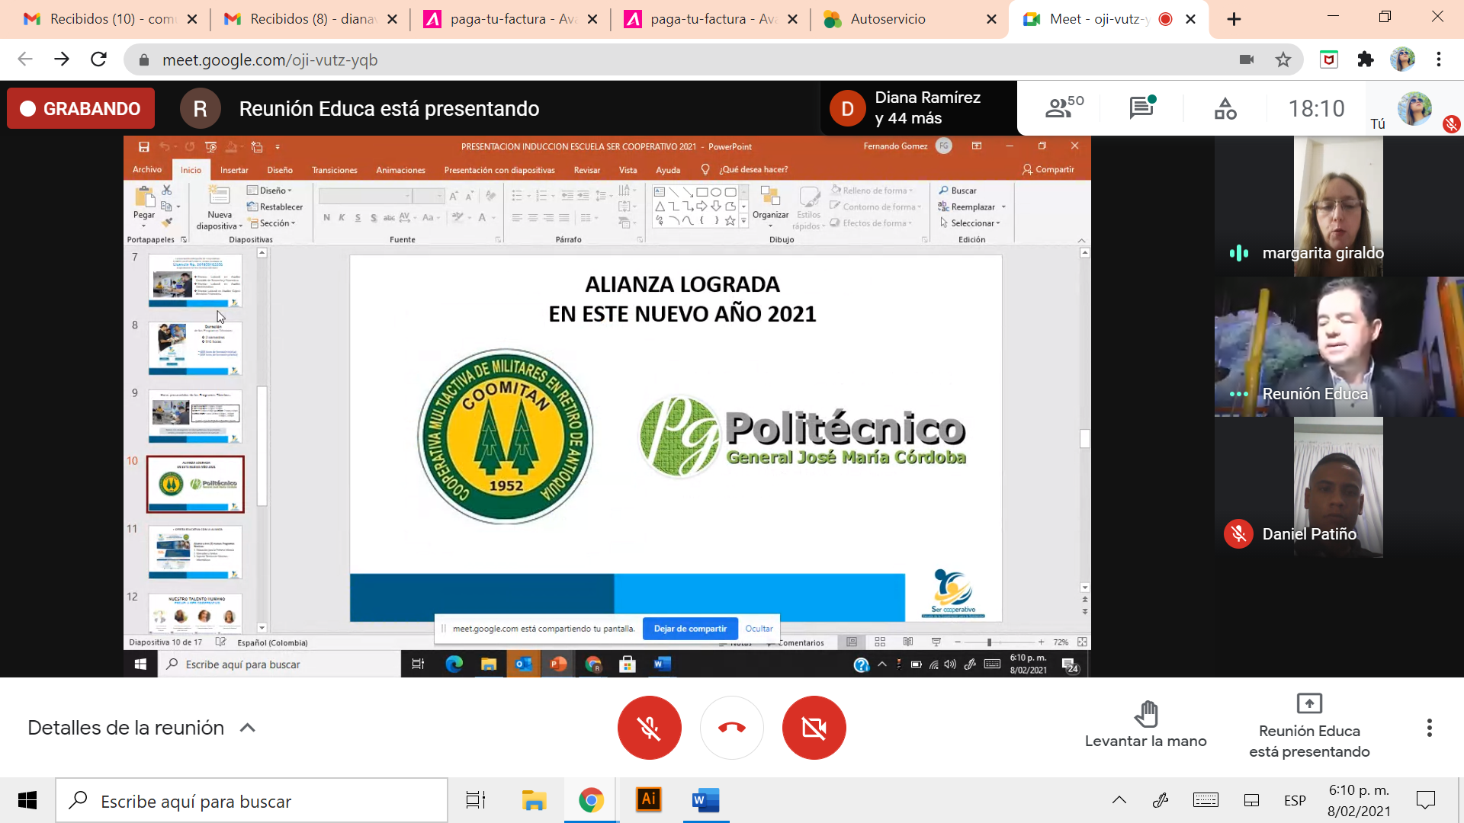The width and height of the screenshot is (1464, 823).
Task: Reload the page in Chrome
Action: coord(98,59)
